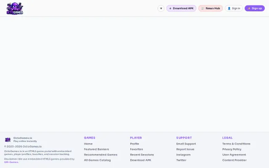This screenshot has height=168, width=269.
Task: Open Recent Sessions link
Action: [x=142, y=155]
